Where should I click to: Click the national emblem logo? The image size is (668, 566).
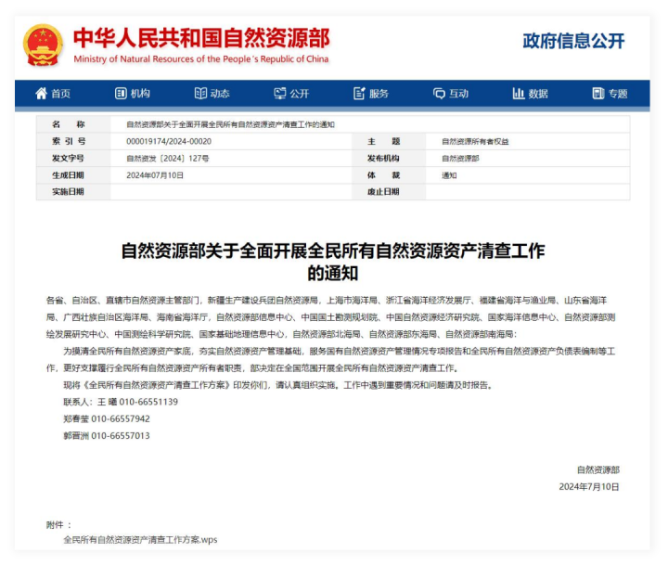tap(44, 45)
